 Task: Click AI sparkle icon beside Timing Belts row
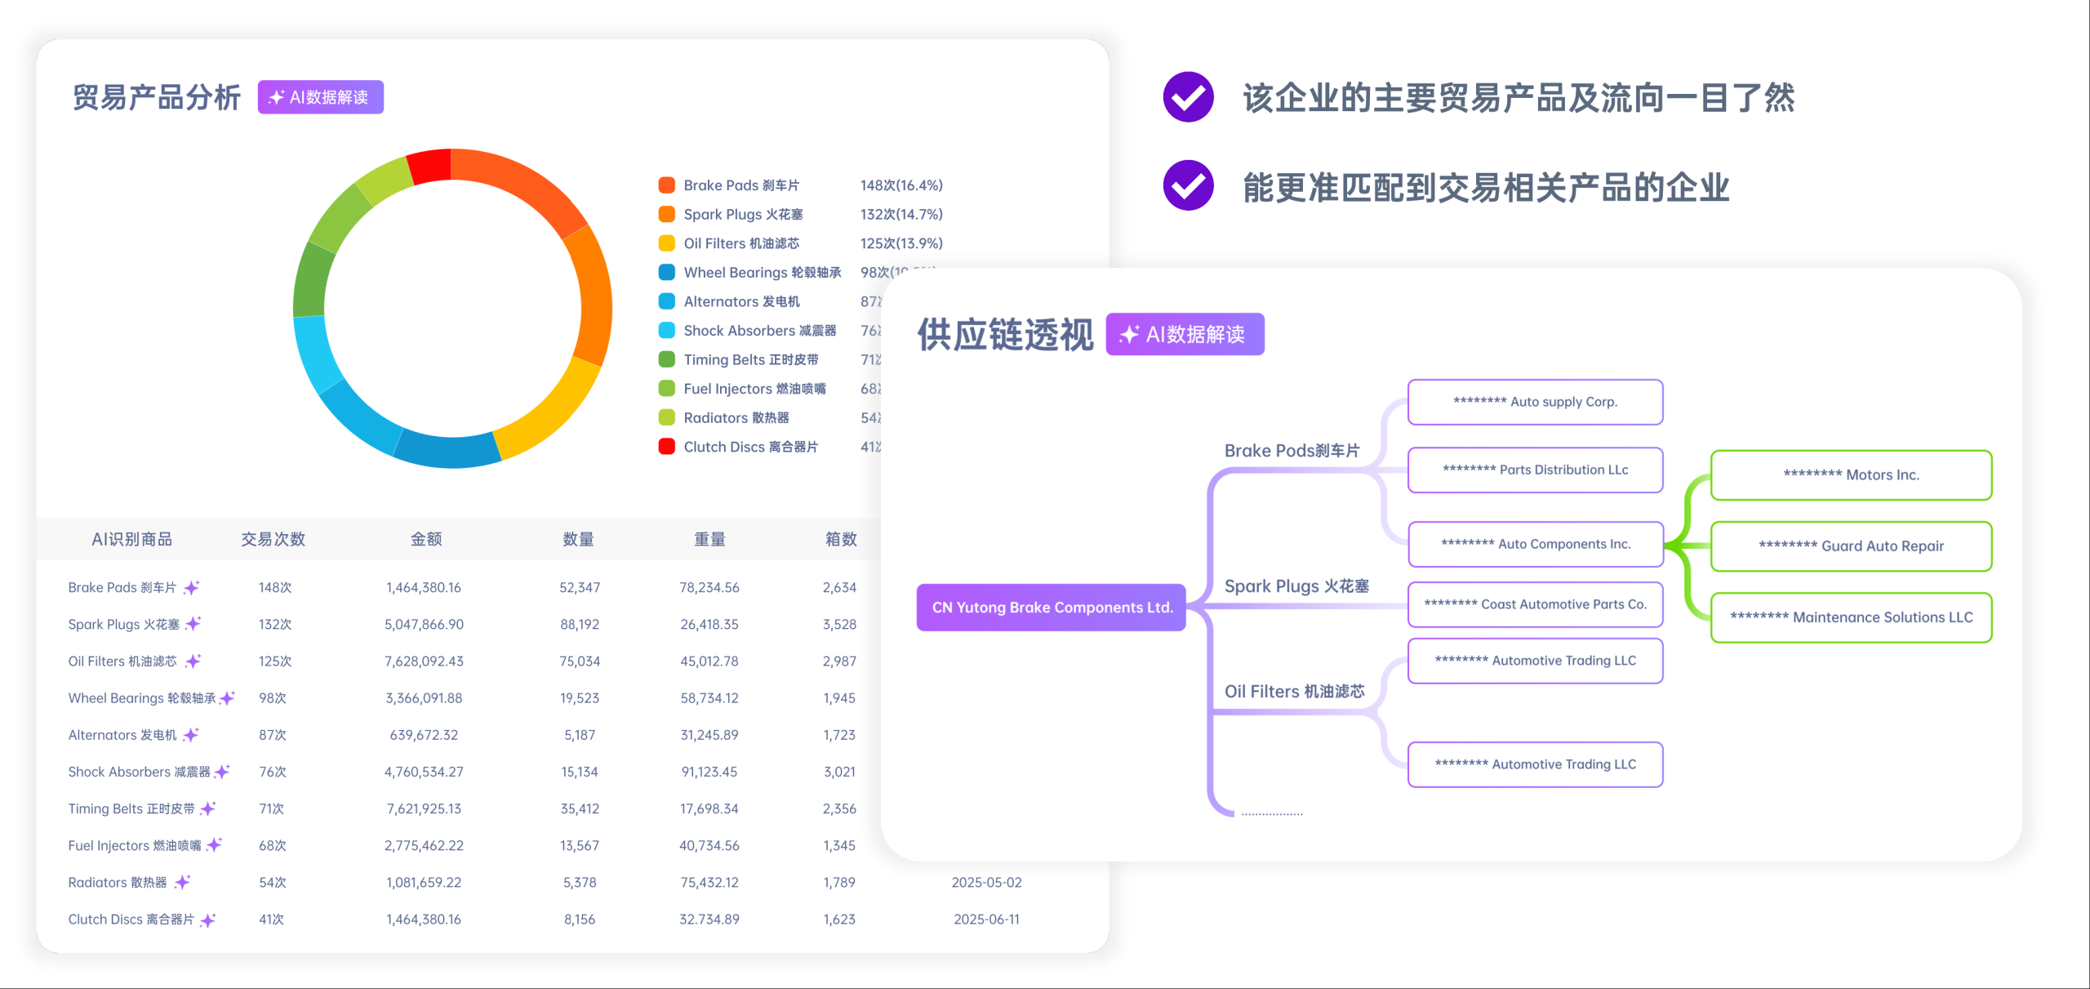(x=208, y=808)
